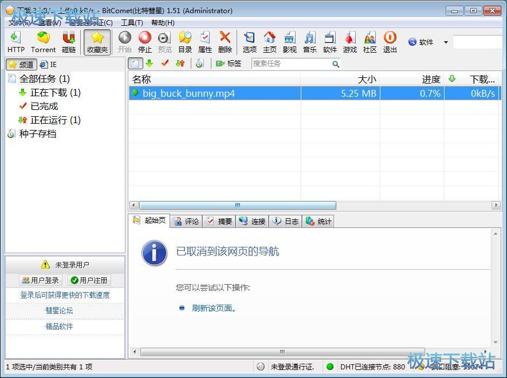The width and height of the screenshot is (507, 378).
Task: Click the 5.25 MB size cell
Action: pyautogui.click(x=359, y=93)
